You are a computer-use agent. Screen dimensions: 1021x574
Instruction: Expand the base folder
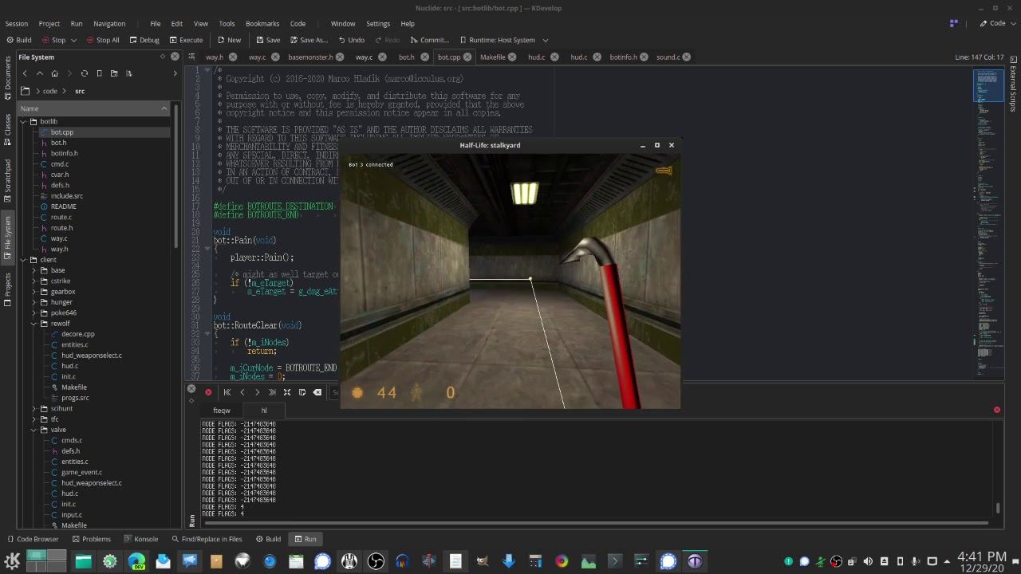click(x=34, y=270)
